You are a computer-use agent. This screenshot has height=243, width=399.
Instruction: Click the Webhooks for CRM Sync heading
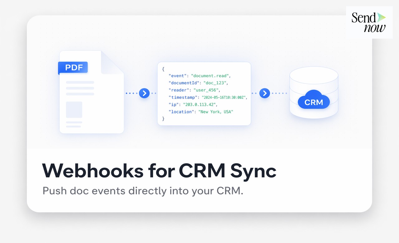pos(159,171)
